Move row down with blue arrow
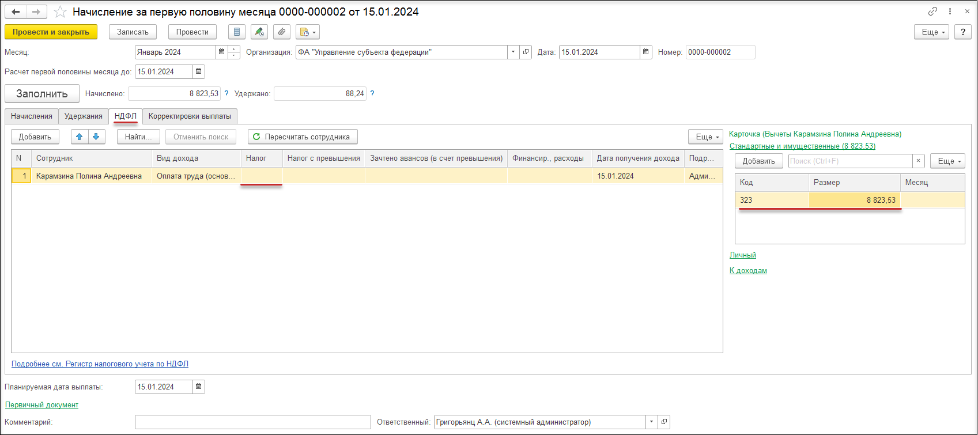This screenshot has width=978, height=435. click(x=96, y=137)
